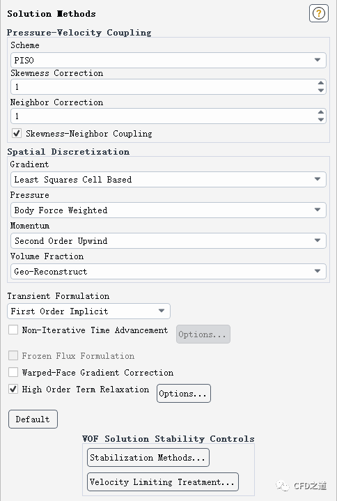Decrease the Neighbor Correction value

321,120
